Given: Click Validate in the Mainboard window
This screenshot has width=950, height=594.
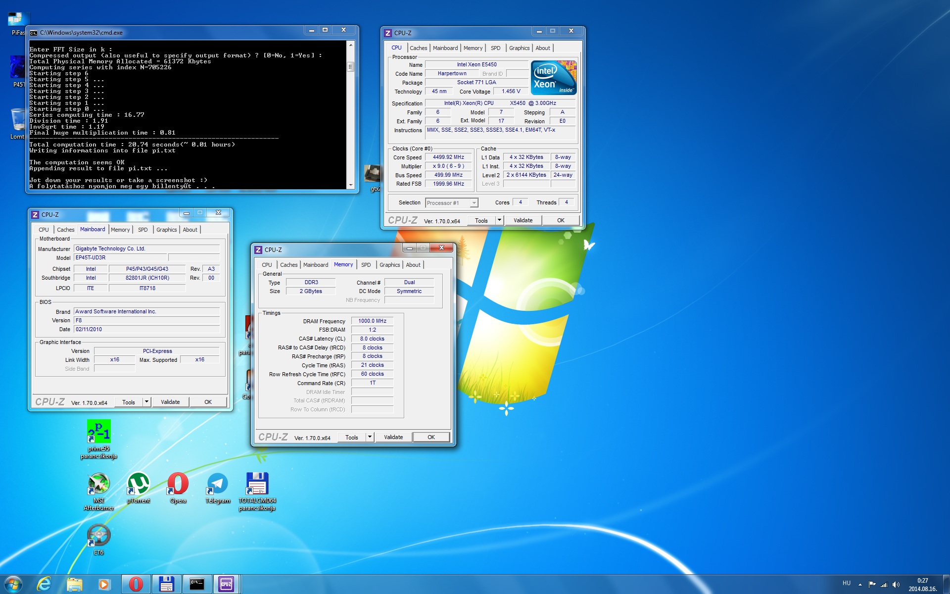Looking at the screenshot, I should point(170,402).
